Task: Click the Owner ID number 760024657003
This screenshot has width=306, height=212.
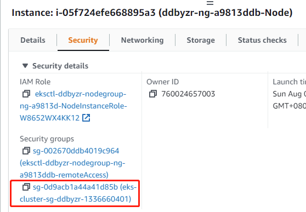Action: point(188,94)
